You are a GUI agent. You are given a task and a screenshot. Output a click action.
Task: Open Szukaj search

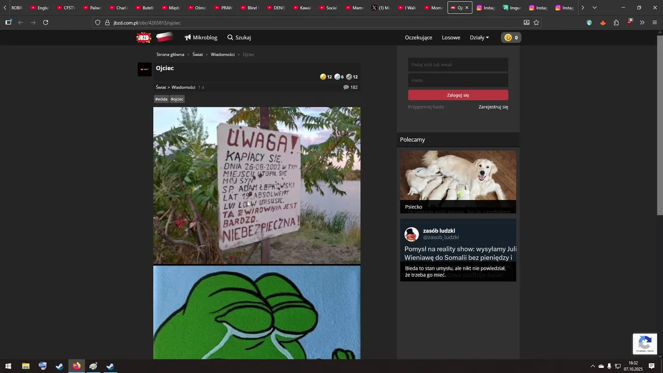pyautogui.click(x=239, y=37)
